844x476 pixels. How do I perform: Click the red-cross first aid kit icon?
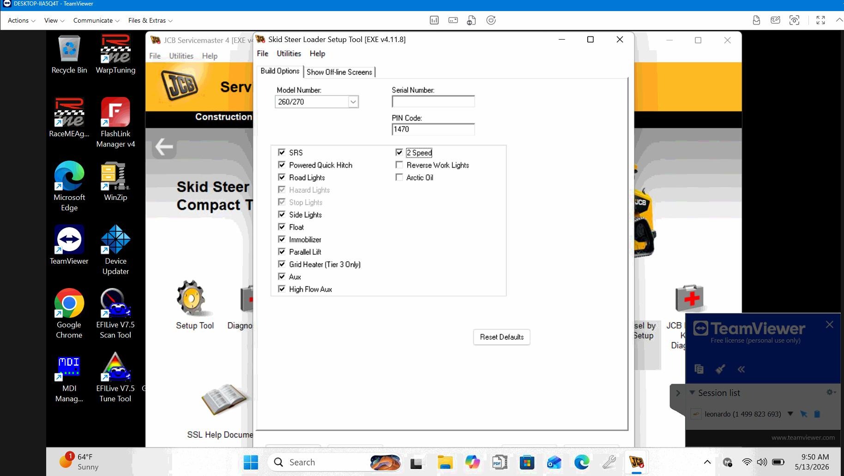click(689, 298)
